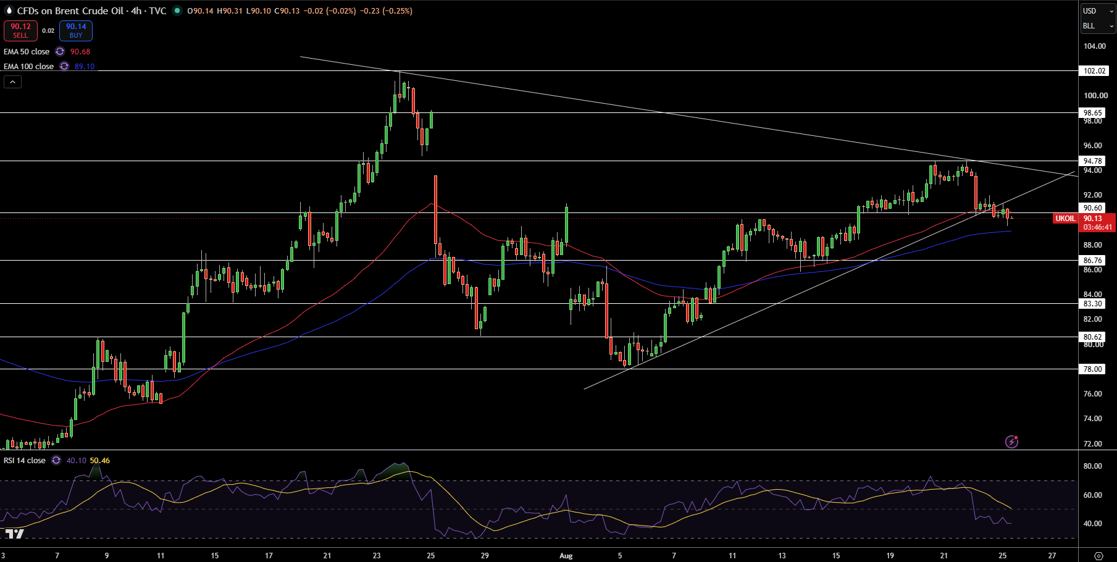This screenshot has width=1117, height=562.
Task: Click the EMA 100 close label
Action: (x=28, y=67)
